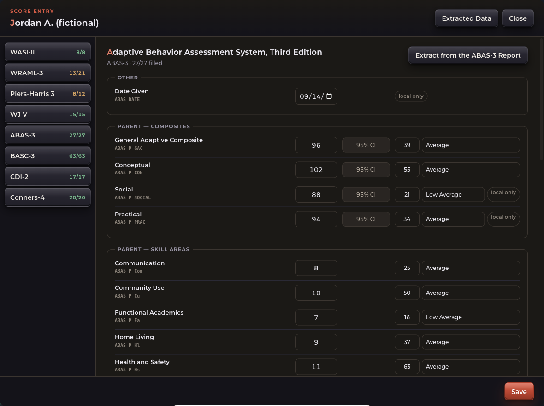Viewport: 544px width, 406px height.
Task: Go to the BASC-3 test tab
Action: point(47,156)
